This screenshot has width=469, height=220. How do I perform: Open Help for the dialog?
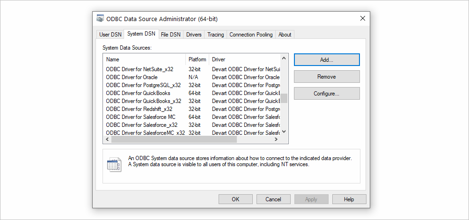coord(349,199)
